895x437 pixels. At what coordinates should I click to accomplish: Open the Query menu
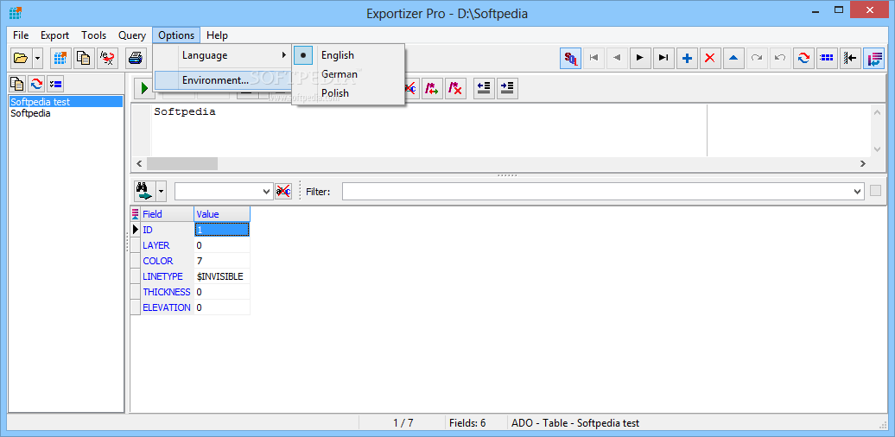[132, 35]
